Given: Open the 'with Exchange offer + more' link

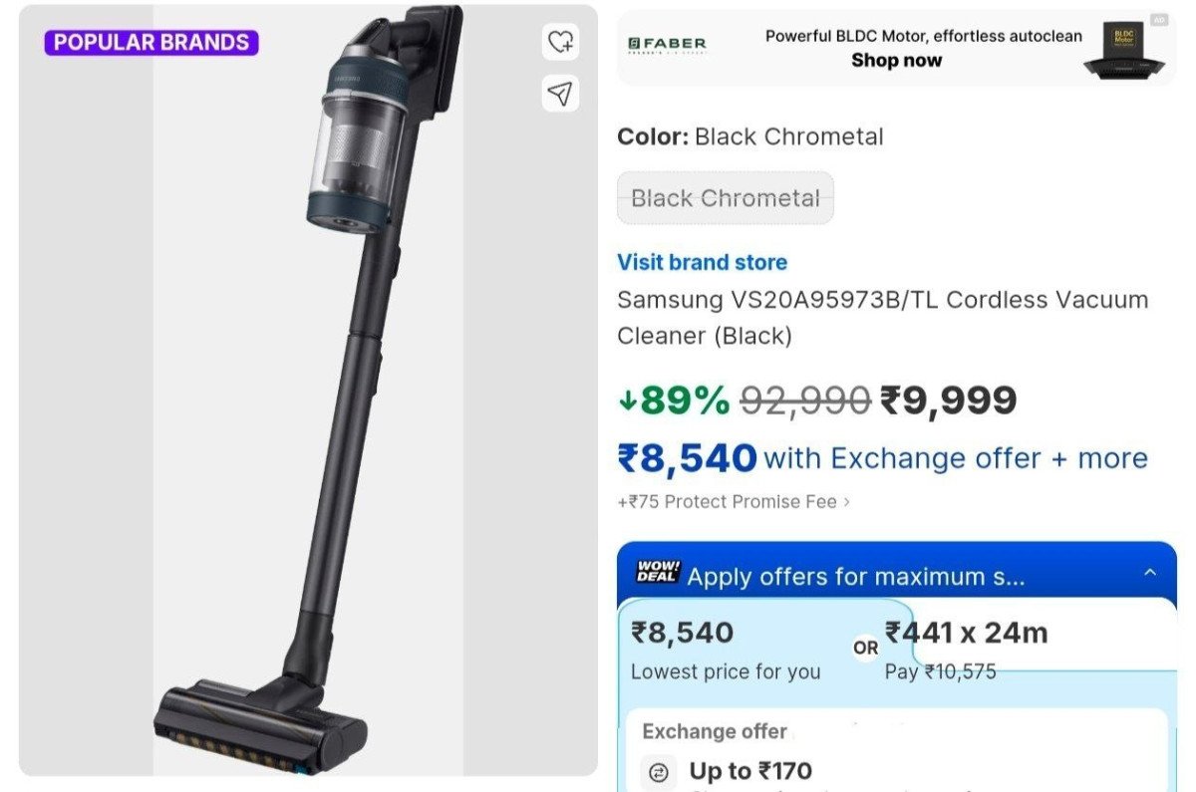Looking at the screenshot, I should pos(955,458).
